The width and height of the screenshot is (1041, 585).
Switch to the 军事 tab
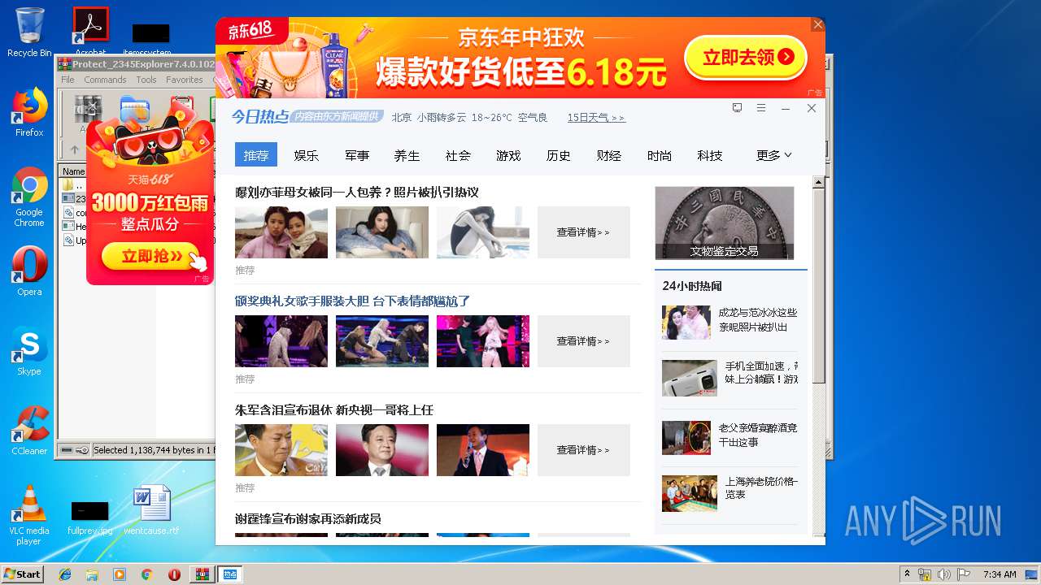coord(357,155)
